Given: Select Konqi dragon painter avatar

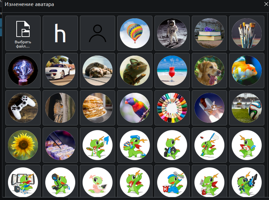Looking at the screenshot, I should pos(98,145).
